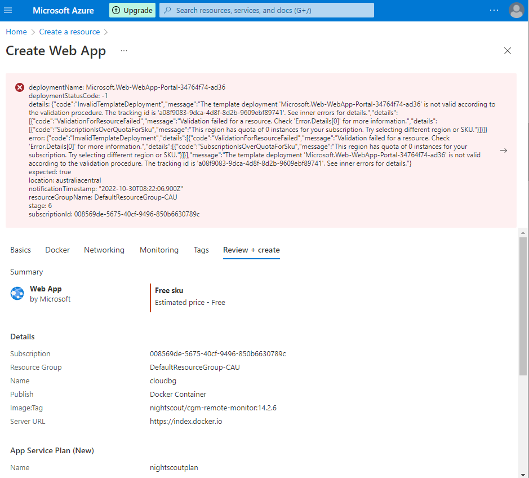This screenshot has height=478, width=529.
Task: Open the top-bar ellipsis overflow menu
Action: (x=494, y=10)
